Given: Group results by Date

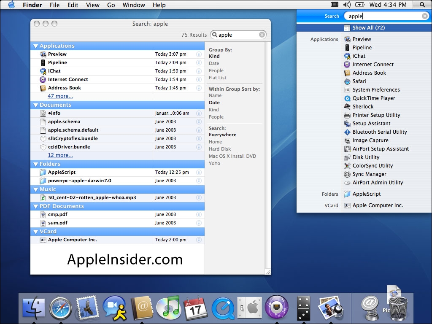Looking at the screenshot, I should (214, 63).
